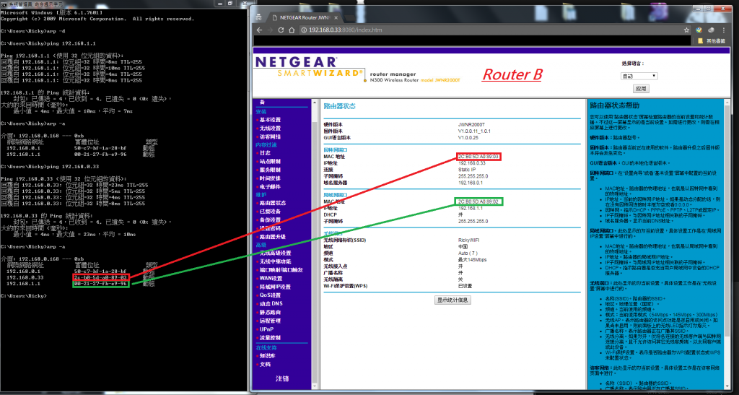This screenshot has height=395, width=739.
Task: Open the 其他書籤 bookmarks folder
Action: click(x=711, y=41)
